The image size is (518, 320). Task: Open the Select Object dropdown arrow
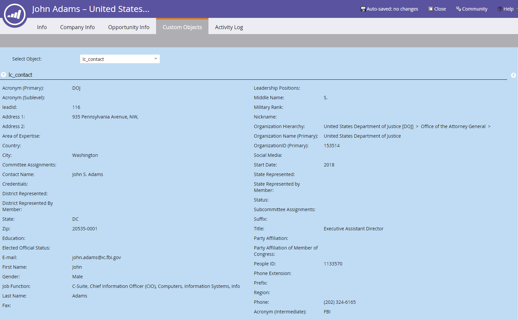[156, 59]
